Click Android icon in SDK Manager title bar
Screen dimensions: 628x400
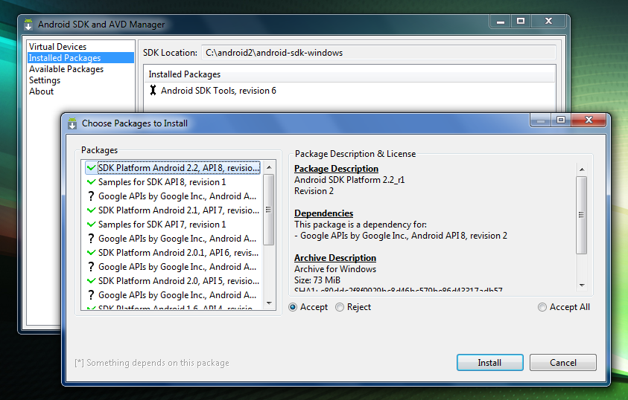[28, 25]
